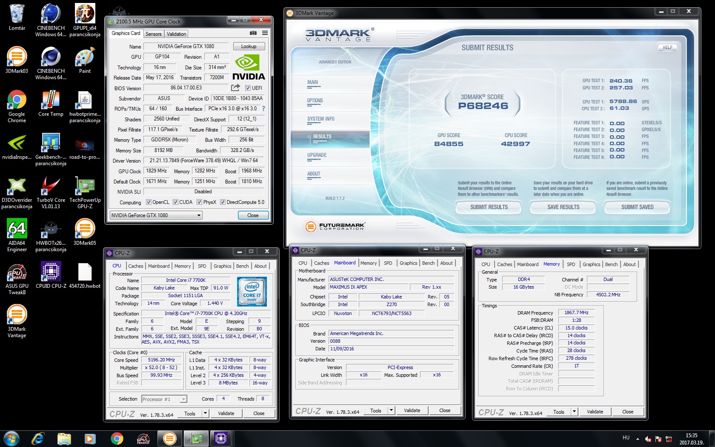
Task: Open hwbotprime desktop shortcut
Action: point(85,106)
